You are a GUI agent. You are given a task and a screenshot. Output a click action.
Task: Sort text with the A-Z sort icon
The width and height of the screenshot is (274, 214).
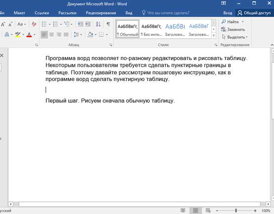click(98, 24)
